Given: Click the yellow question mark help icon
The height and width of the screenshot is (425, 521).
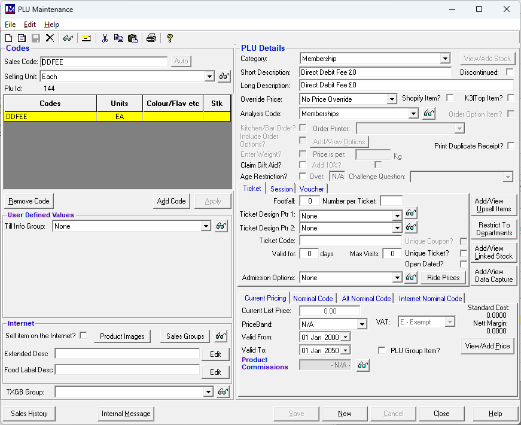Looking at the screenshot, I should pos(170,38).
